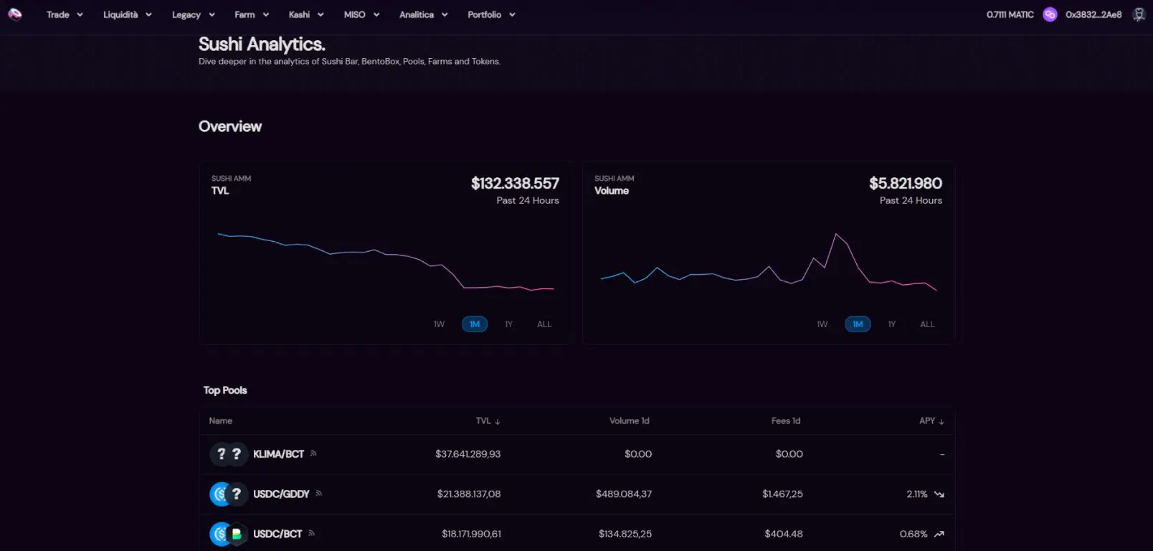Open the Legacy dropdown menu
Image resolution: width=1153 pixels, height=551 pixels.
tap(194, 14)
